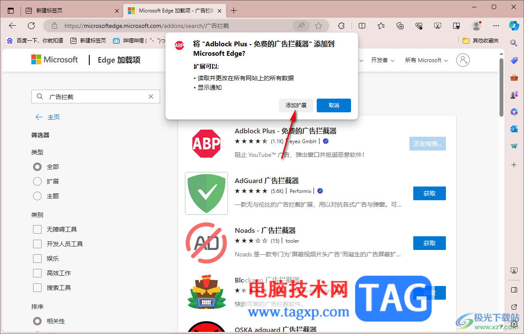Open Collections icon in toolbar

coord(400,26)
